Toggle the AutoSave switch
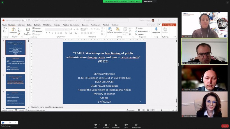Screen dimensions: 230x129 click(x=24, y=20)
